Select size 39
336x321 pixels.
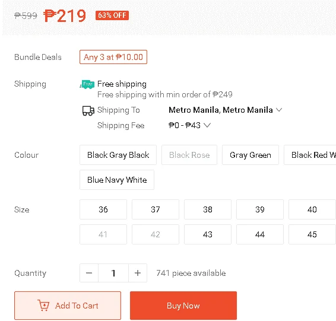(260, 209)
